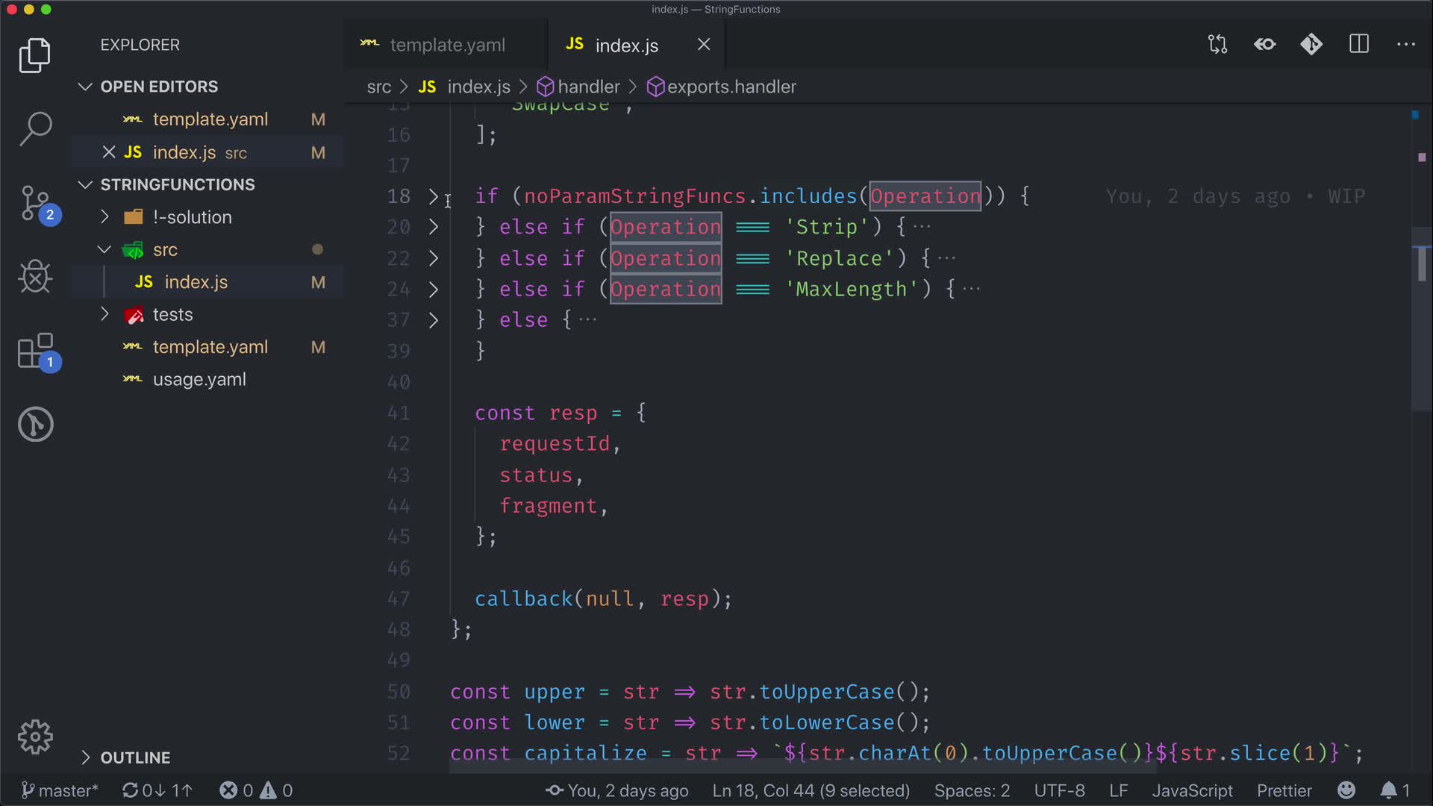This screenshot has height=806, width=1433.
Task: Click the notifications bell in status bar
Action: [1389, 790]
